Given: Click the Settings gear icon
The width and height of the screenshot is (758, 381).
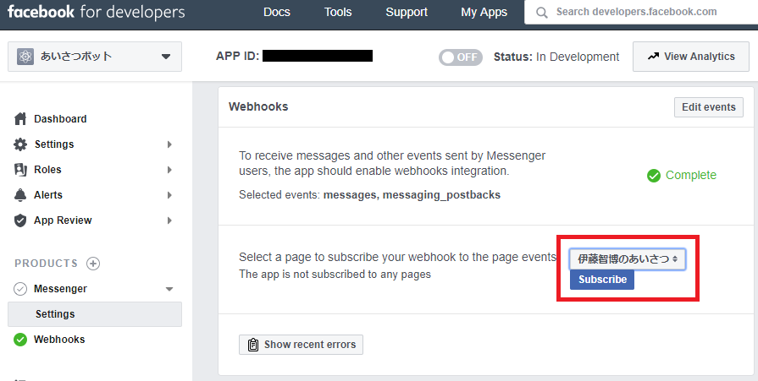Looking at the screenshot, I should (x=20, y=144).
